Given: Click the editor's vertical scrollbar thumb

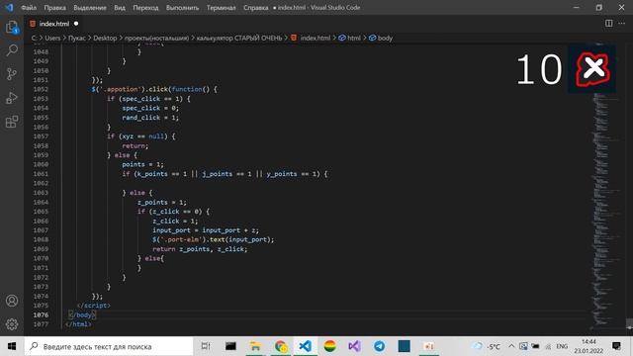Looking at the screenshot, I should point(629,324).
